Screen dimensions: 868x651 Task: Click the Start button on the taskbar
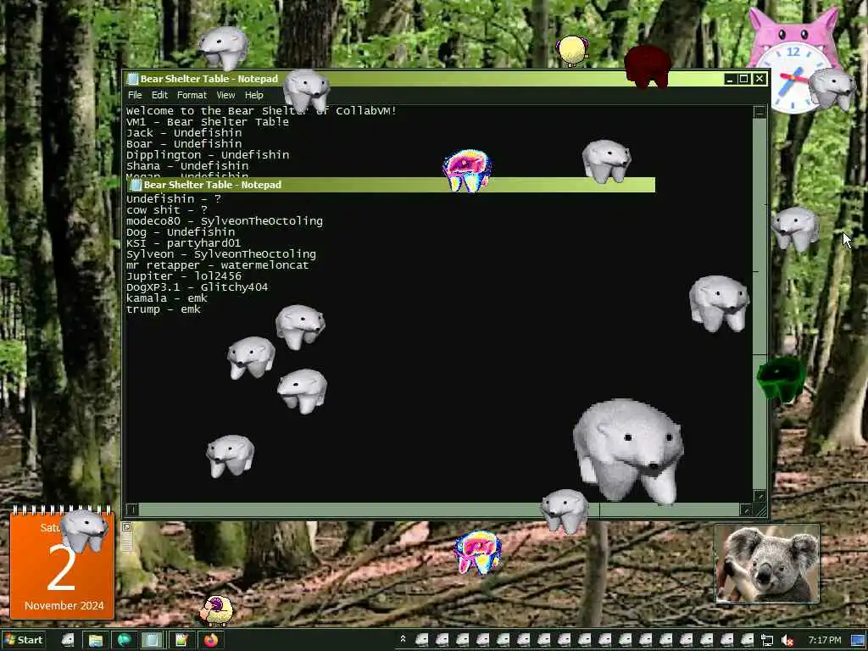click(x=23, y=640)
